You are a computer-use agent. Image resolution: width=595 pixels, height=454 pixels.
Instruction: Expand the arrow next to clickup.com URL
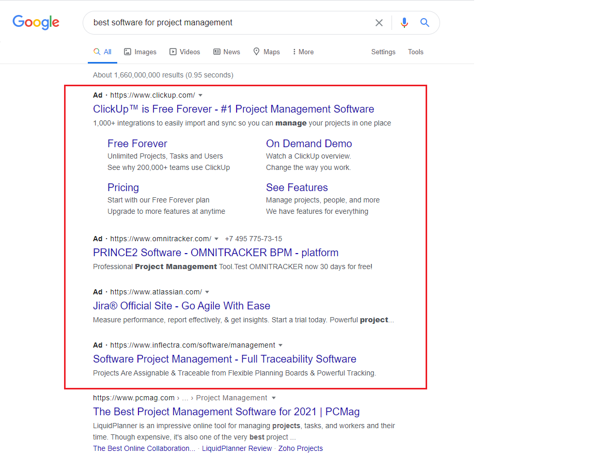[x=200, y=95]
